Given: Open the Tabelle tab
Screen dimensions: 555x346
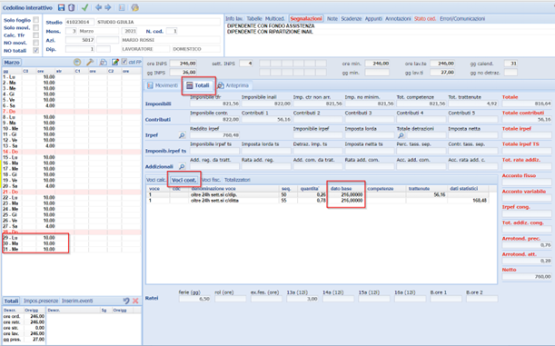Looking at the screenshot, I should click(254, 19).
